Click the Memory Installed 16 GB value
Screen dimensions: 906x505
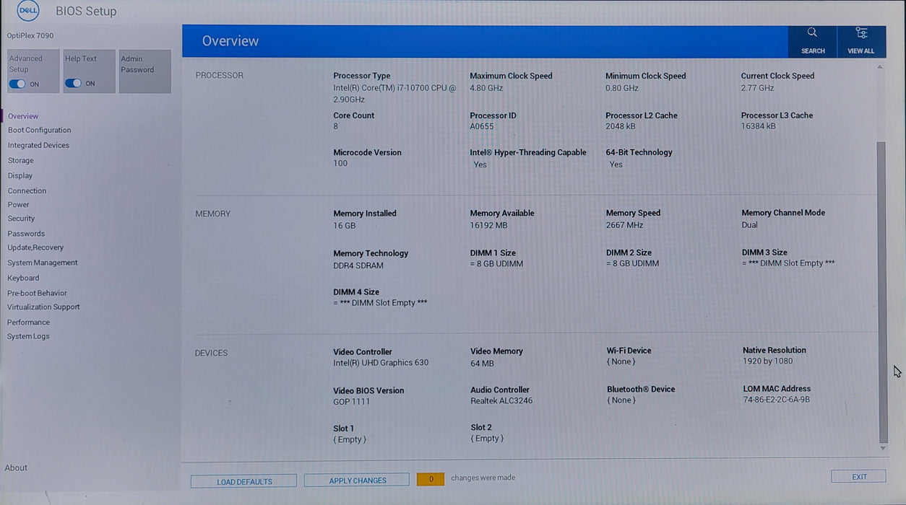pos(345,226)
